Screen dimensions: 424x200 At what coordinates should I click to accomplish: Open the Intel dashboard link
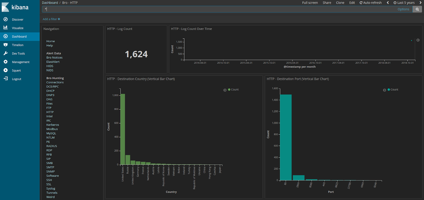(x=49, y=116)
